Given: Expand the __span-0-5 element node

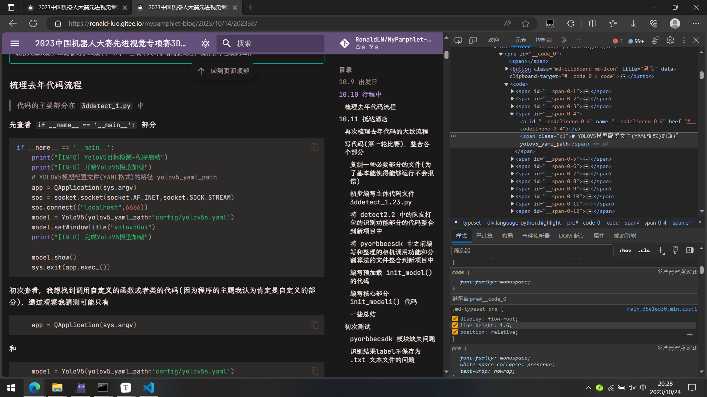Looking at the screenshot, I should (512, 159).
